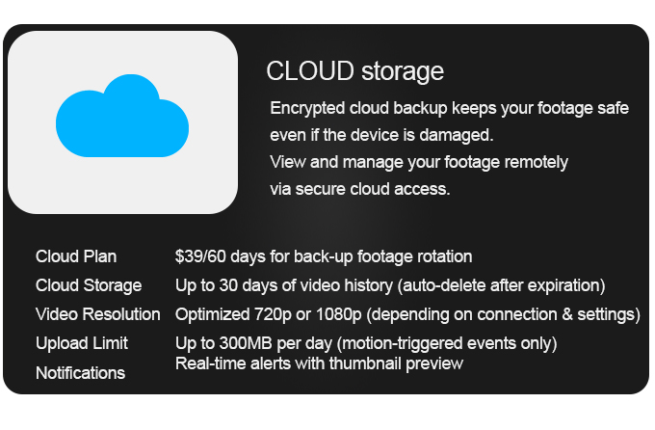655x430 pixels.
Task: Click the 'Encrypted cloud backup' description line
Action: [449, 107]
